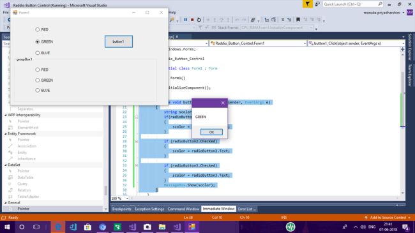Open Microsoft Store from the taskbar
The image size is (415, 233).
(x=87, y=227)
